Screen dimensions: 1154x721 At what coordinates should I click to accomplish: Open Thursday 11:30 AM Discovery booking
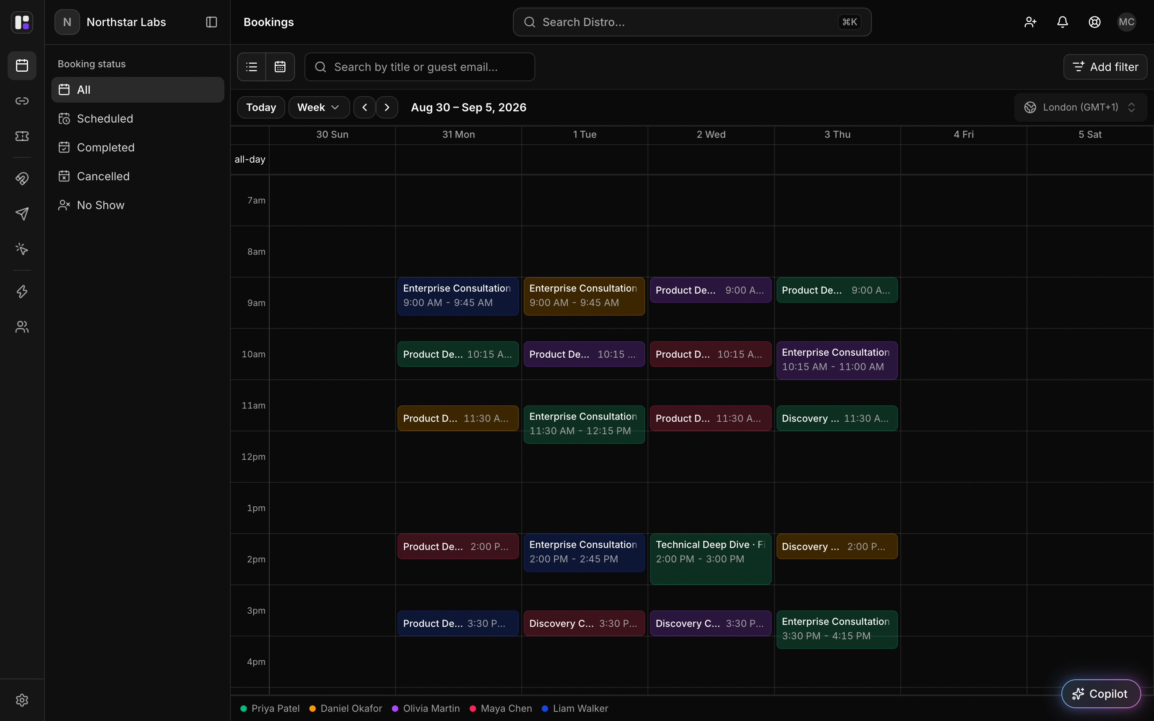click(x=837, y=418)
